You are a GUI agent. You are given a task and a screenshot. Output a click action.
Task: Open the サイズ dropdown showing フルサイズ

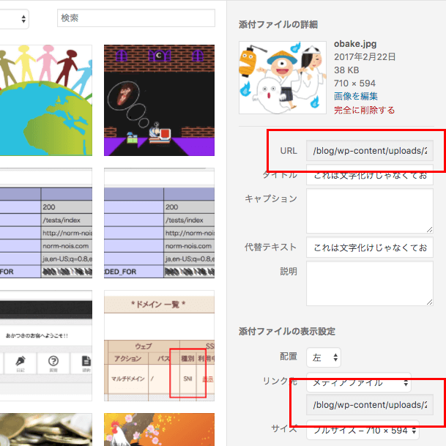(362, 429)
